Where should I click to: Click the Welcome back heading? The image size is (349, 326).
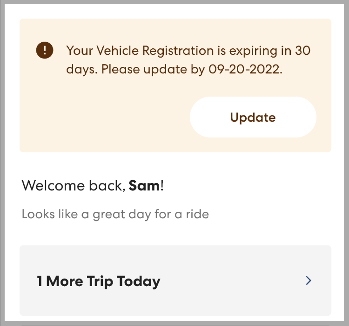point(93,185)
